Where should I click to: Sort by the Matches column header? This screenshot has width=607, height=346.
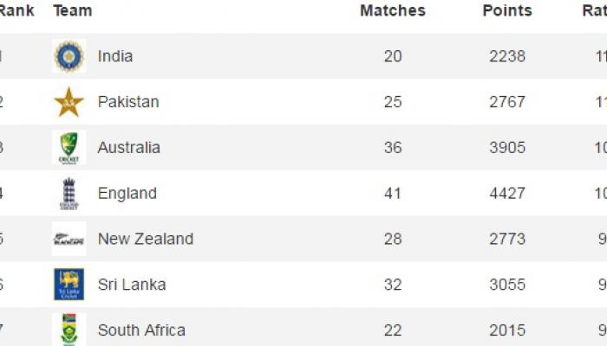point(393,10)
